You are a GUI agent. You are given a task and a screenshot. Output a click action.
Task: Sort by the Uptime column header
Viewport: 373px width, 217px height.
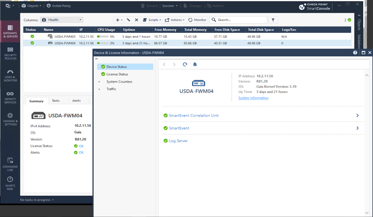click(x=129, y=30)
